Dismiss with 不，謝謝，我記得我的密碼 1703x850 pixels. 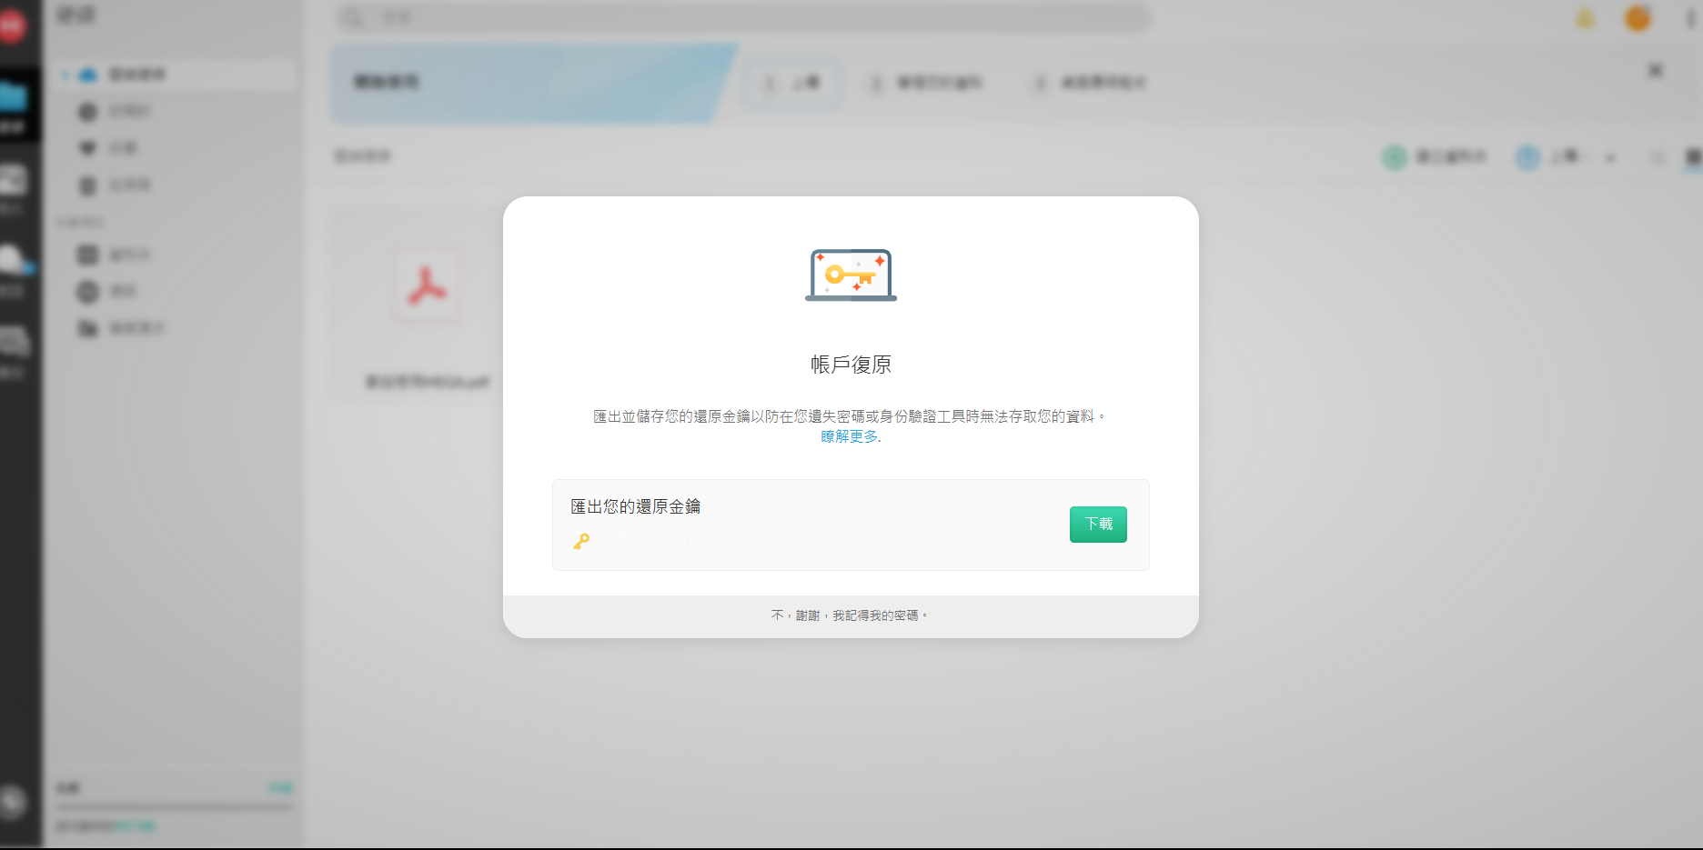pos(849,615)
